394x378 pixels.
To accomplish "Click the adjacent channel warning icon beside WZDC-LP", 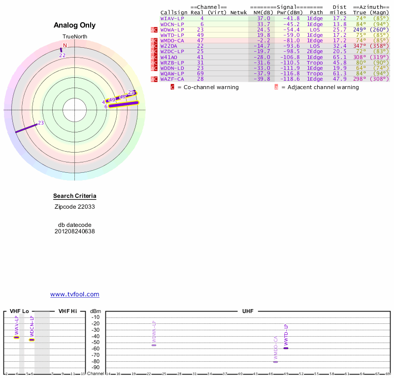I will [152, 52].
